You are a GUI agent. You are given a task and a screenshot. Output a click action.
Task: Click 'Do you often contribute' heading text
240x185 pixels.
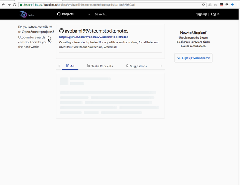pos(36,29)
